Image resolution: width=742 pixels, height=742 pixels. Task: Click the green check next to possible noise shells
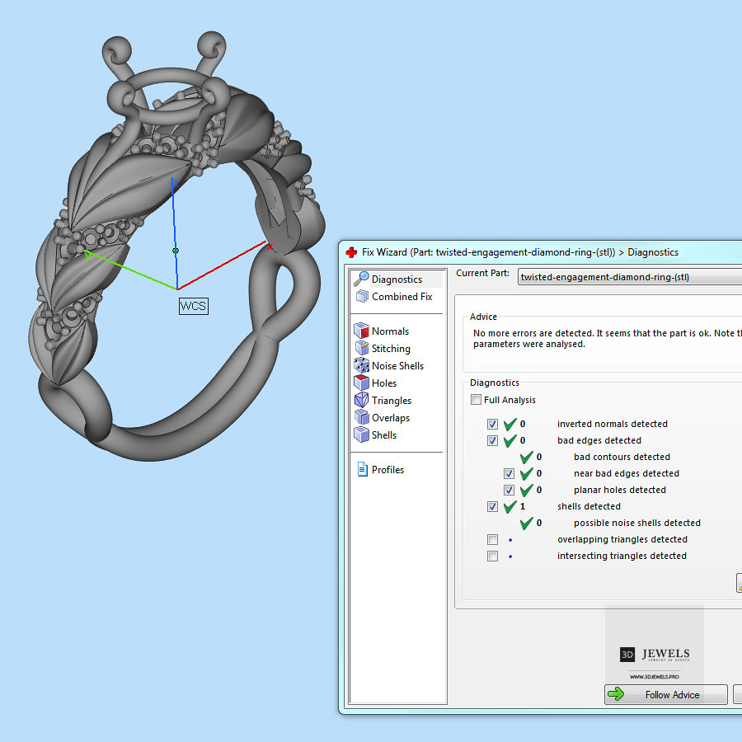526,523
